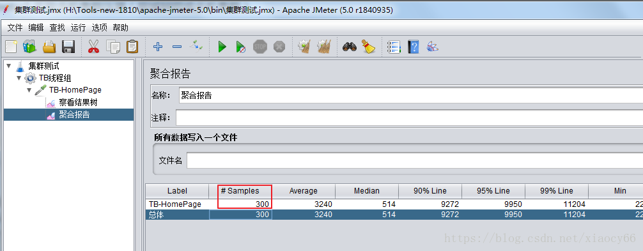Open the 运行 menu

coord(79,27)
